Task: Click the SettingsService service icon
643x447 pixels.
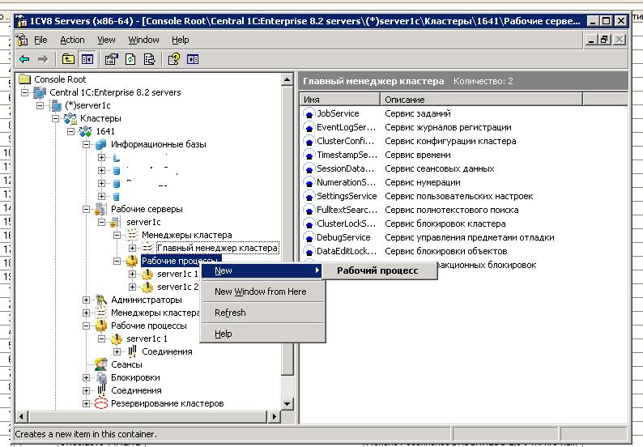Action: (x=309, y=196)
